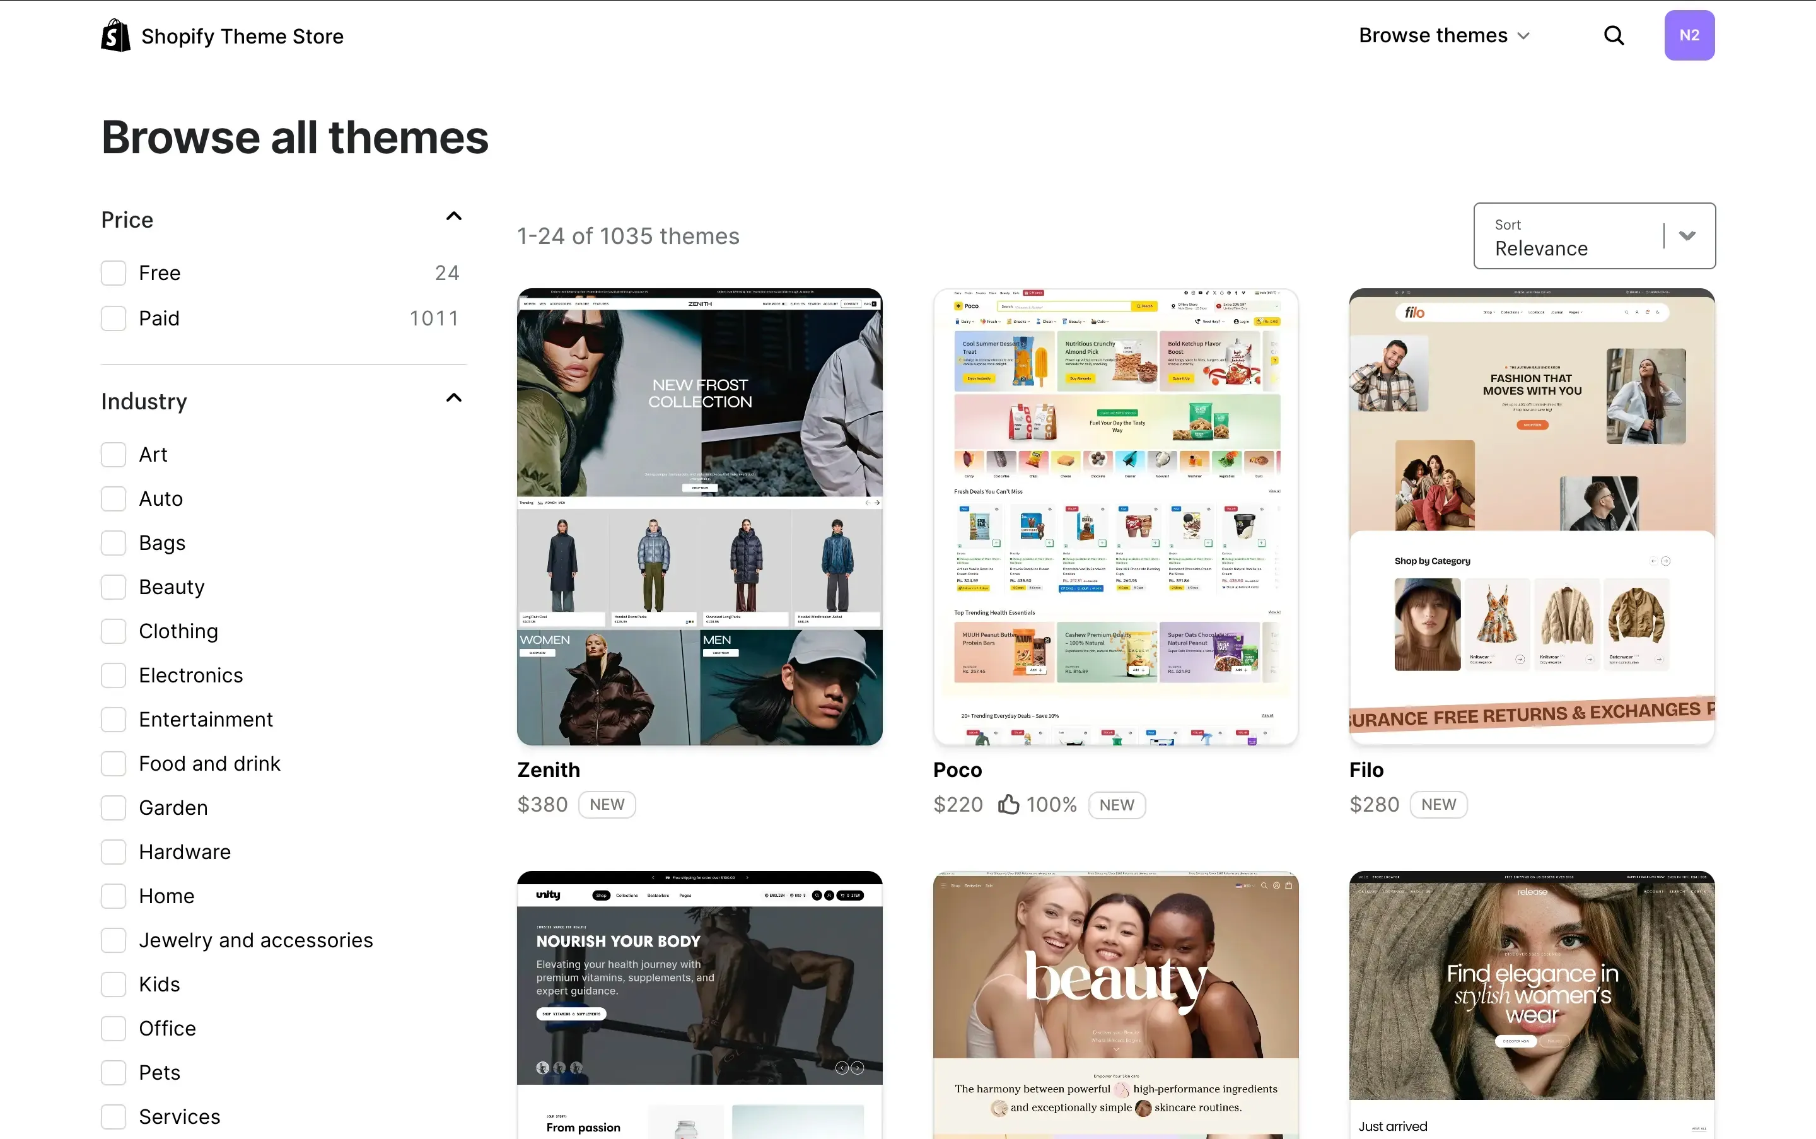Collapse the Industry filter section
The image size is (1816, 1139).
pyautogui.click(x=453, y=398)
